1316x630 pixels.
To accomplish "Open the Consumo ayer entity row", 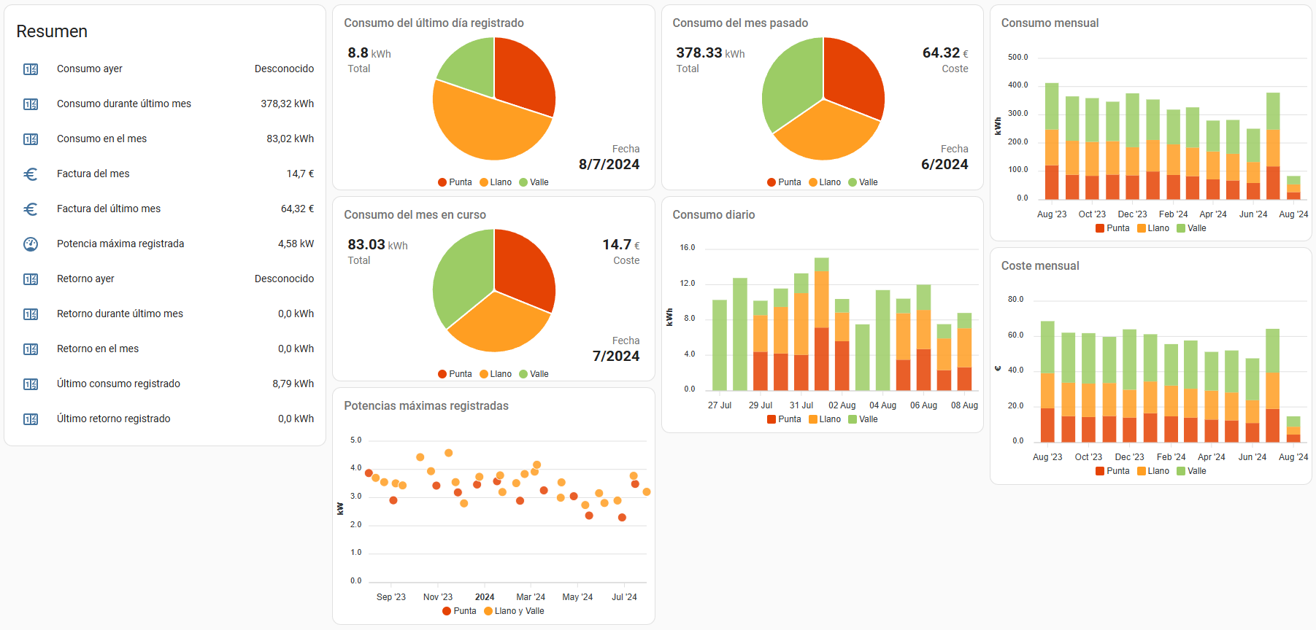I will tap(165, 69).
